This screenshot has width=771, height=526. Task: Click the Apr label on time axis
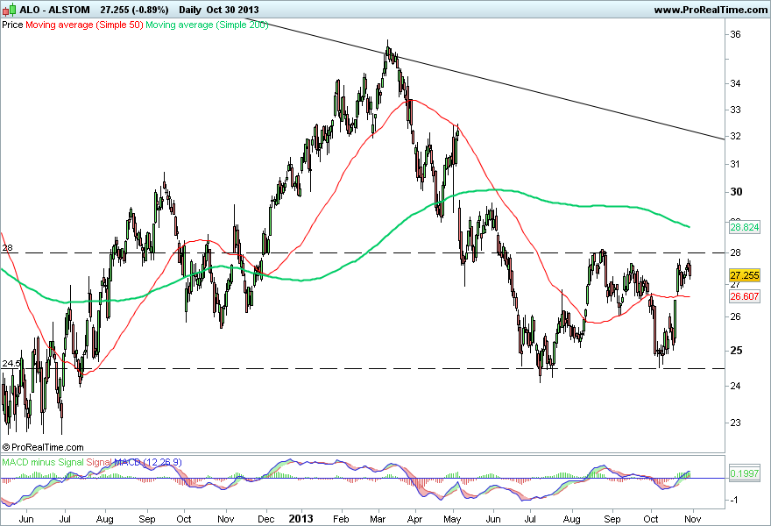point(415,519)
